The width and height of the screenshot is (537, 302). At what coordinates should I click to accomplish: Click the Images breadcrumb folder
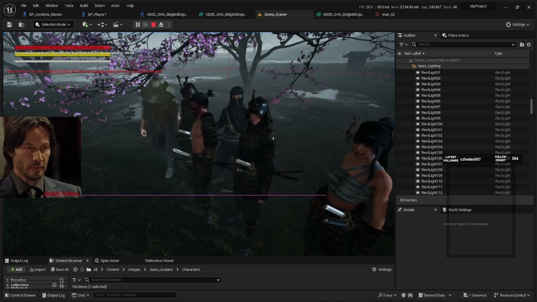(x=134, y=270)
